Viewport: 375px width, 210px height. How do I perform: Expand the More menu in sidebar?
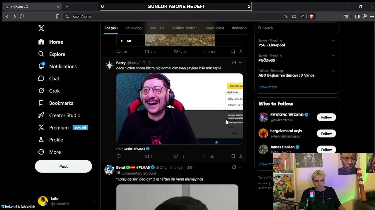click(x=50, y=152)
